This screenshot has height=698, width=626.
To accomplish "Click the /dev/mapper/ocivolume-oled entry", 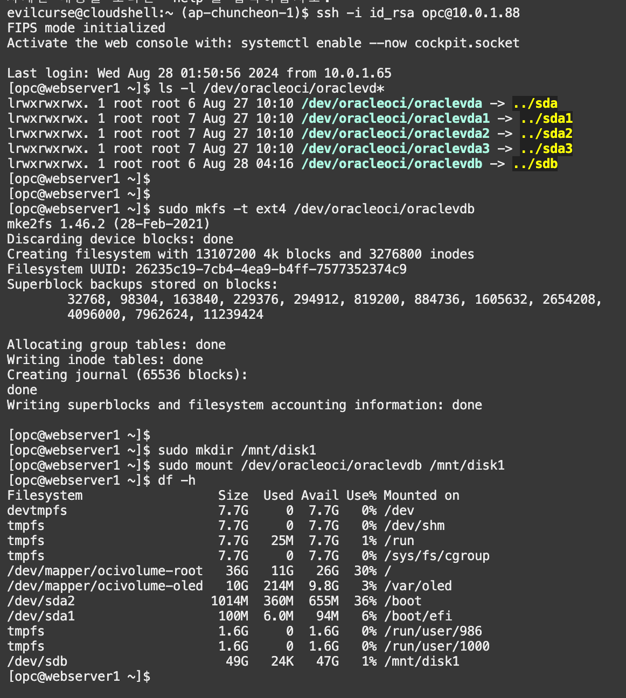I will click(x=105, y=586).
